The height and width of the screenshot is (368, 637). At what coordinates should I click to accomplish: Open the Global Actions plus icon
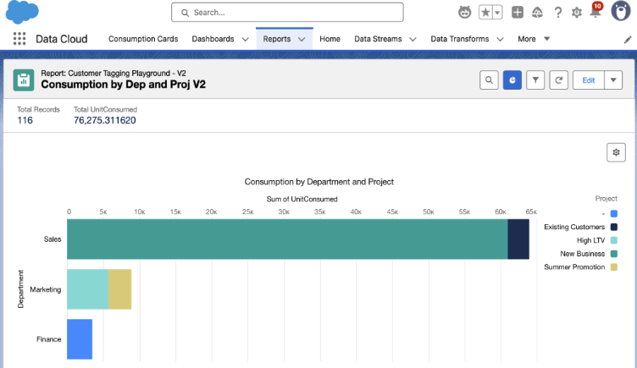[518, 13]
